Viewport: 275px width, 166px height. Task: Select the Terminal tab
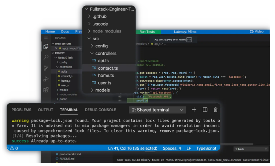point(69,110)
